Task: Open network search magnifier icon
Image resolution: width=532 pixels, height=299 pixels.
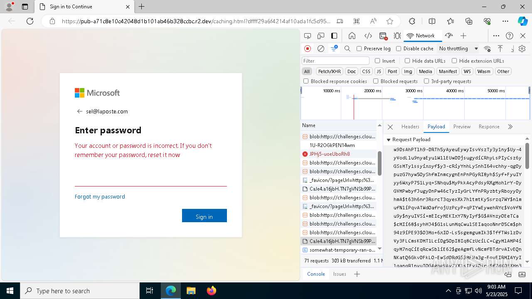Action: coord(347,49)
